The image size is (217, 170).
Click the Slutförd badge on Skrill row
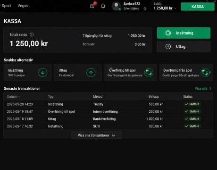[192, 126]
